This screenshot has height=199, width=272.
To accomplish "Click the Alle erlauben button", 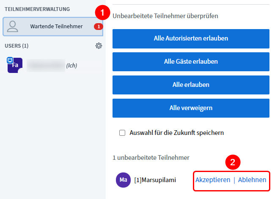I will tap(191, 84).
